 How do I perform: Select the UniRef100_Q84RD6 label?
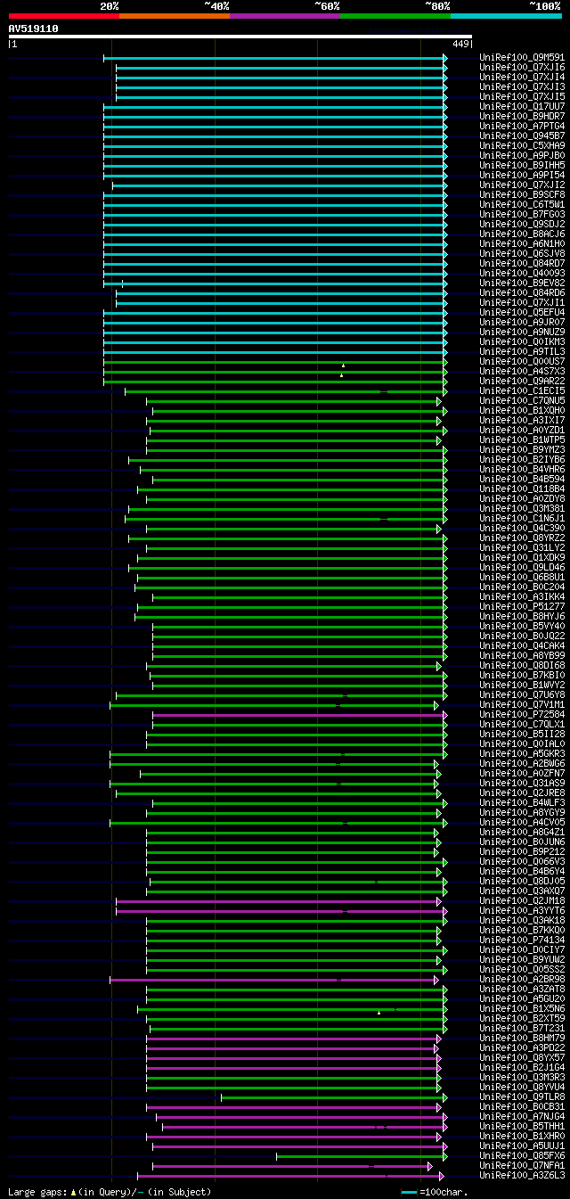click(522, 293)
